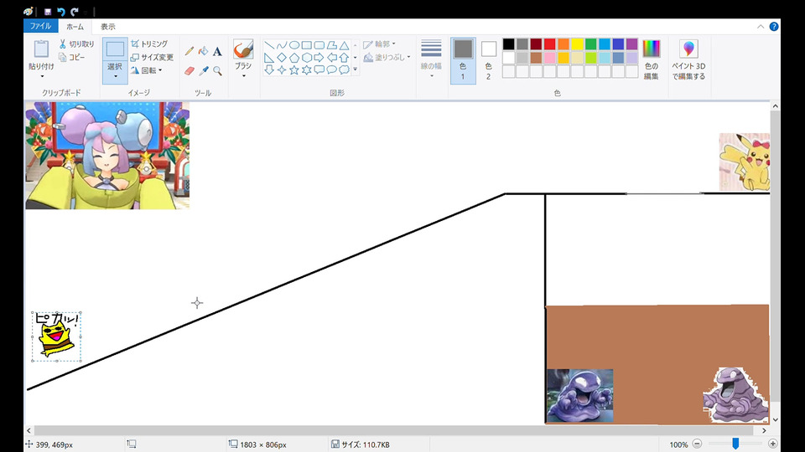Viewport: 805px width, 452px height.
Task: Choose the pentagon shape
Action: click(x=294, y=58)
